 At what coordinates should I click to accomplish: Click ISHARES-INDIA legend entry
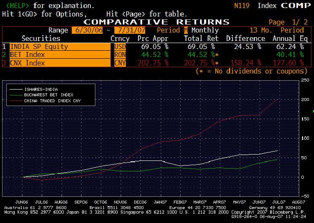[x=41, y=90]
